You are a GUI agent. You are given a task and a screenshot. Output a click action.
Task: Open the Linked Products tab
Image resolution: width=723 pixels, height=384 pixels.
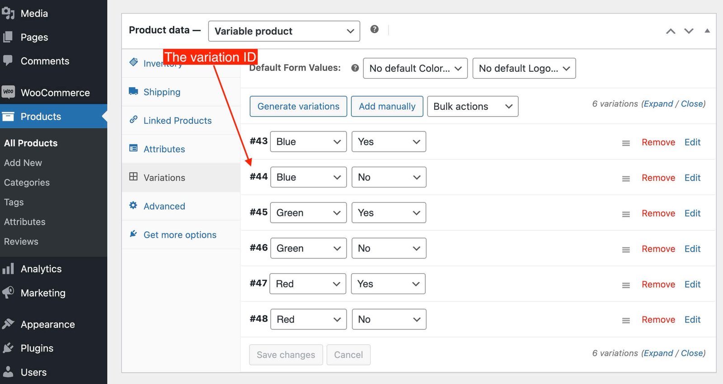pos(181,120)
